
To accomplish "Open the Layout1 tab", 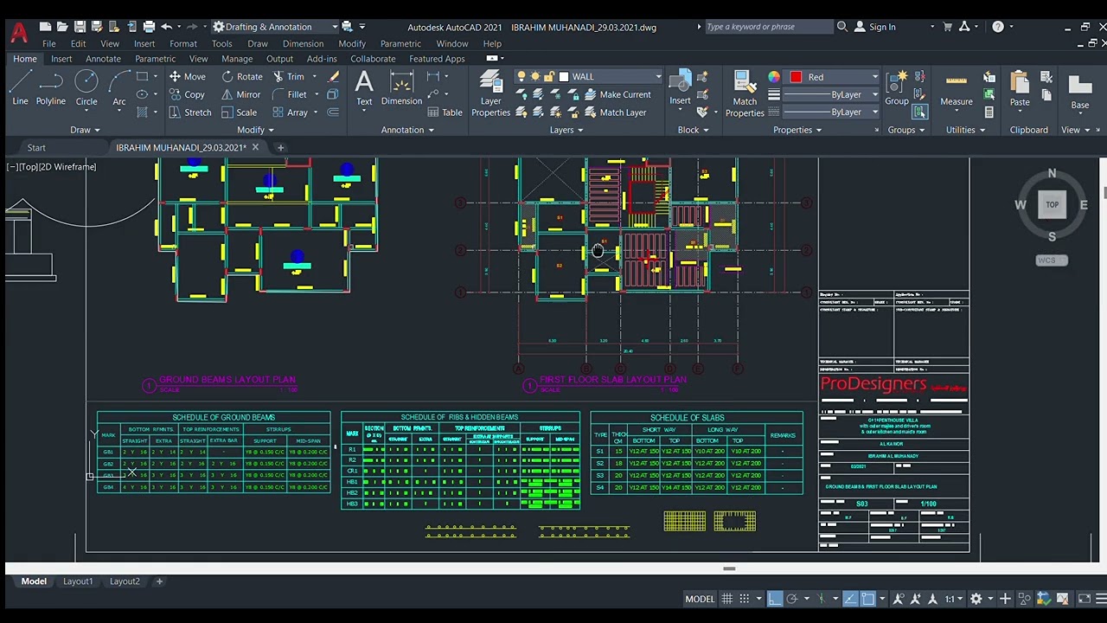I will (x=77, y=581).
